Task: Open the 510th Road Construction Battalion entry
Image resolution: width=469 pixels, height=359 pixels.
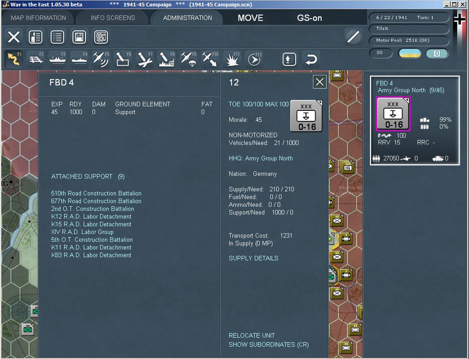Action: coord(96,194)
